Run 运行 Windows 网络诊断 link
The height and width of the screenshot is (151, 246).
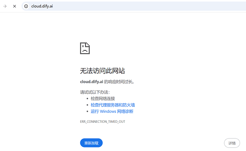pos(112,111)
